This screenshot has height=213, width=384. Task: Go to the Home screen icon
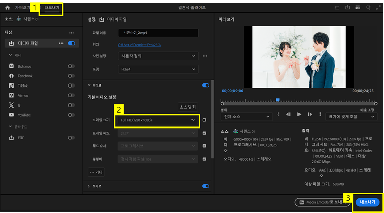pos(7,8)
